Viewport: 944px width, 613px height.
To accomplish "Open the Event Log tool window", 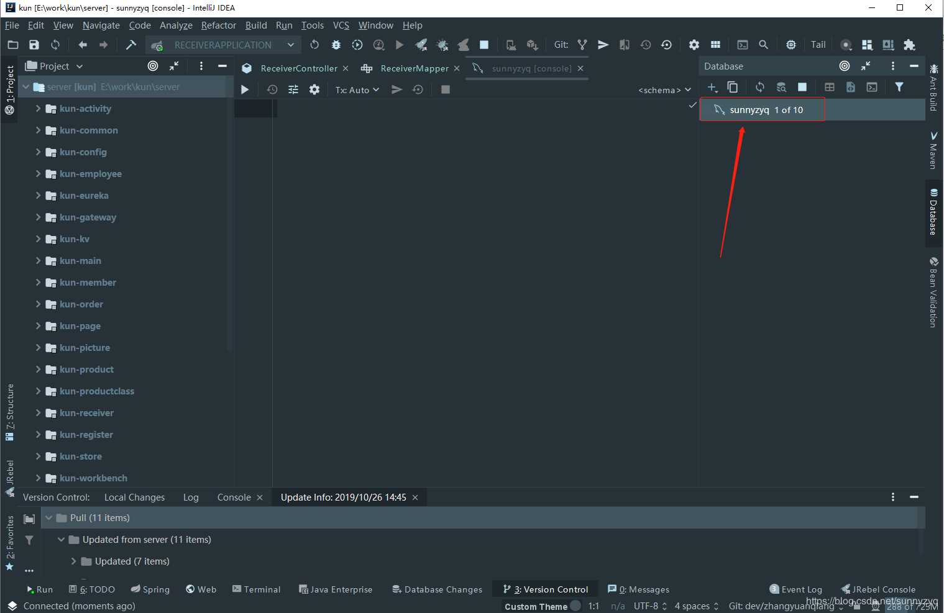I will pyautogui.click(x=795, y=589).
